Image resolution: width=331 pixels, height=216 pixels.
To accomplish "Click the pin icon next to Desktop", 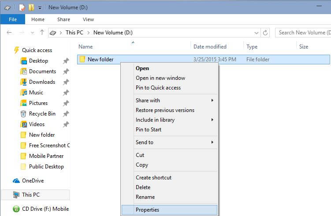I will 66,61.
